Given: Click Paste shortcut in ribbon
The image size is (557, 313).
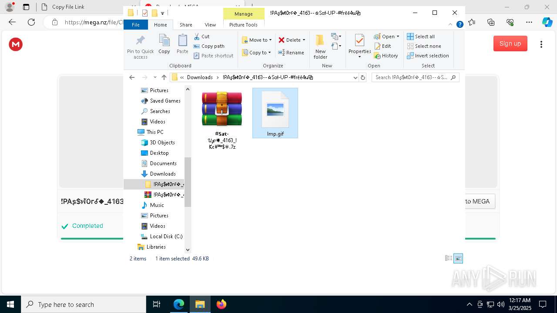Looking at the screenshot, I should coord(213,56).
